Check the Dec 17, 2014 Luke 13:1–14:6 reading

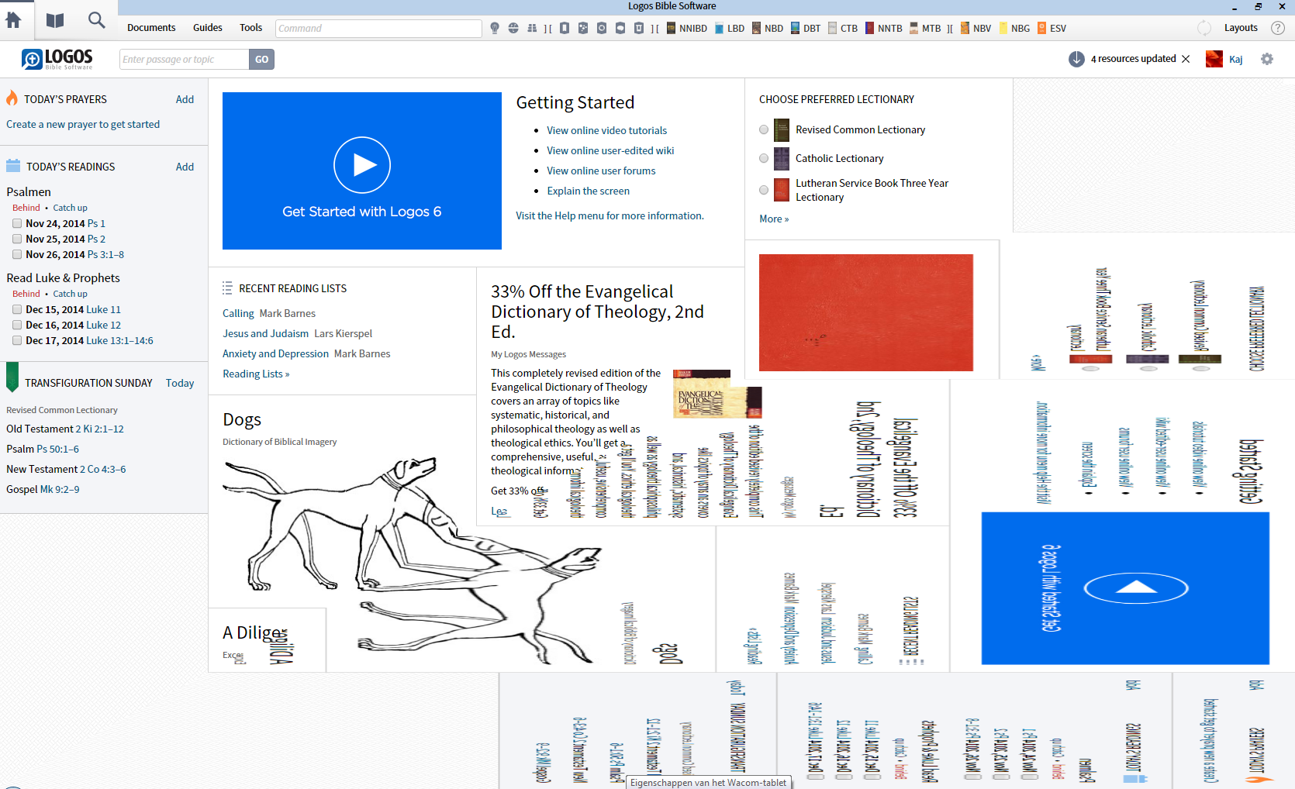[x=17, y=340]
